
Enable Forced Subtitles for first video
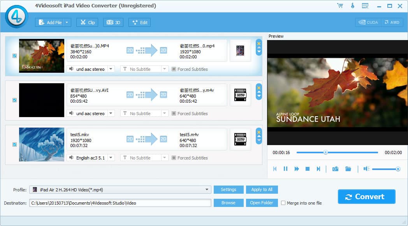pyautogui.click(x=174, y=69)
